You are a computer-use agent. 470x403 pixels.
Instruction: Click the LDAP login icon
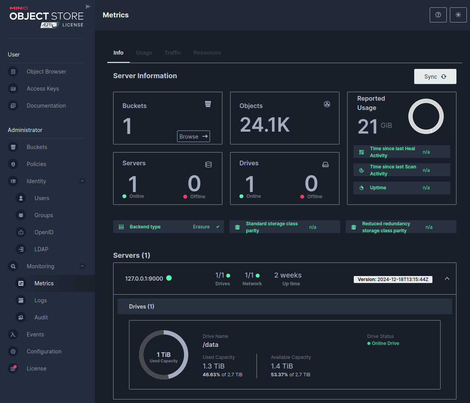coord(21,249)
